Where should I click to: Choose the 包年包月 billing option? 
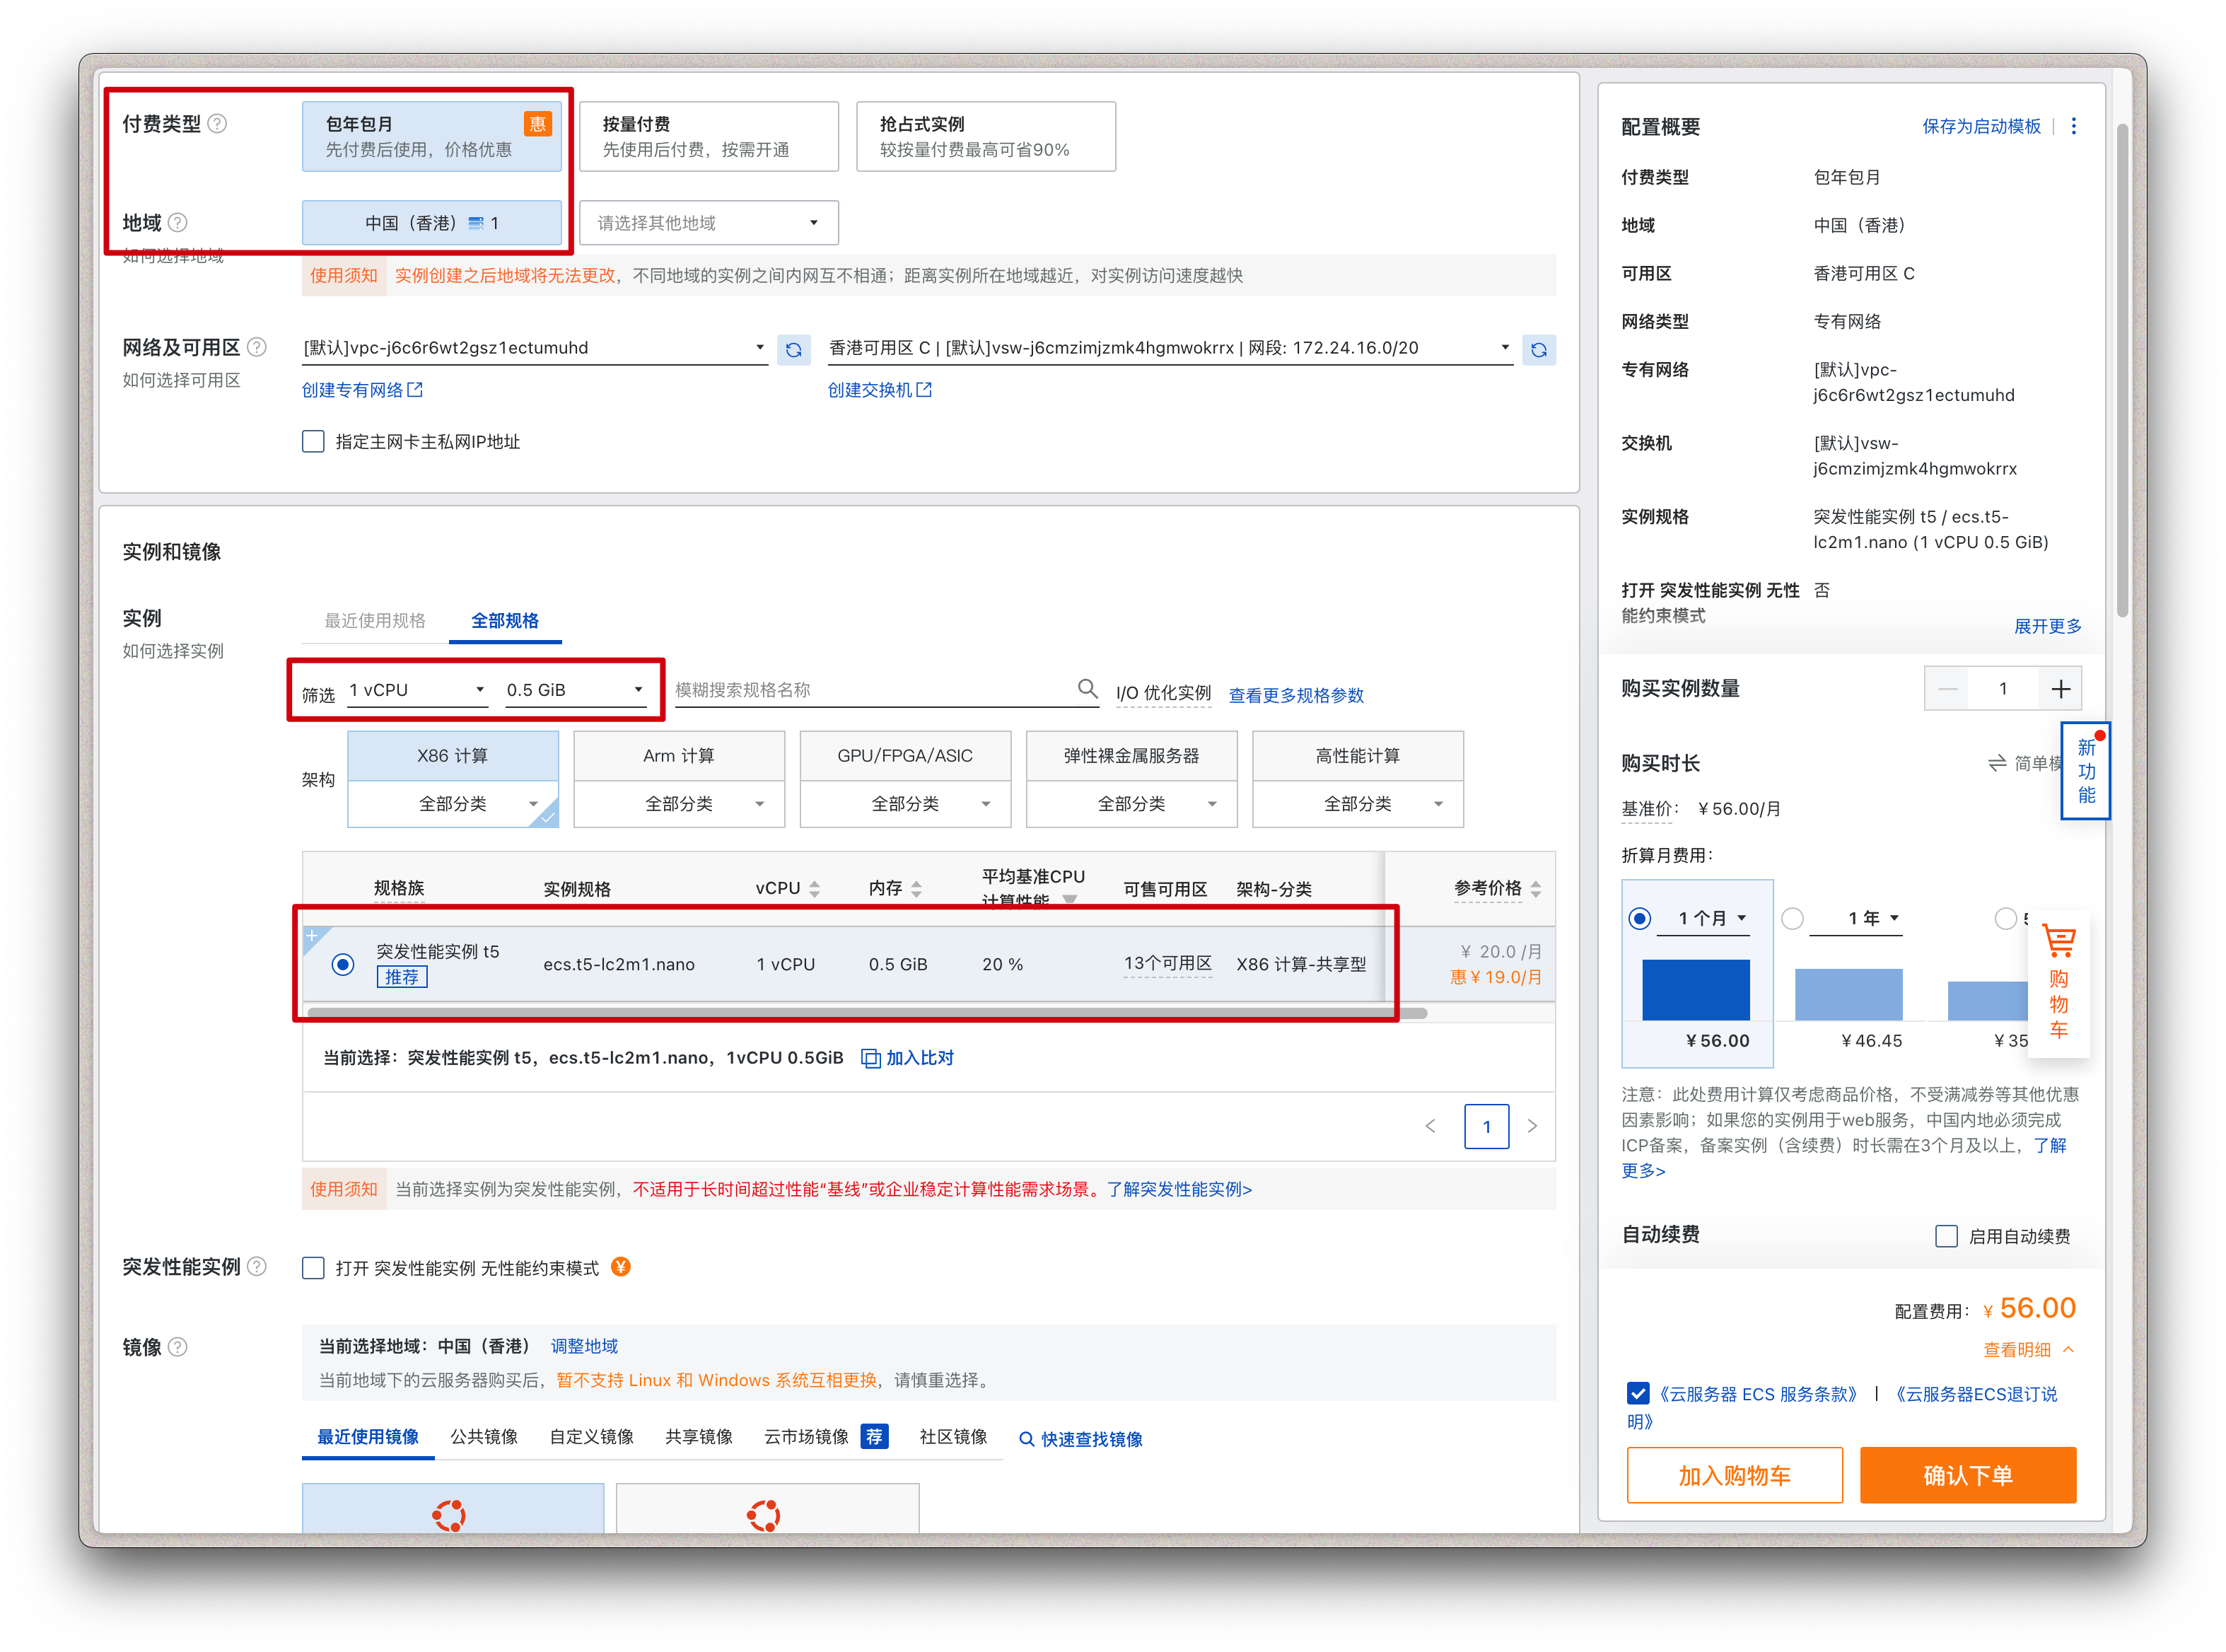tap(432, 136)
